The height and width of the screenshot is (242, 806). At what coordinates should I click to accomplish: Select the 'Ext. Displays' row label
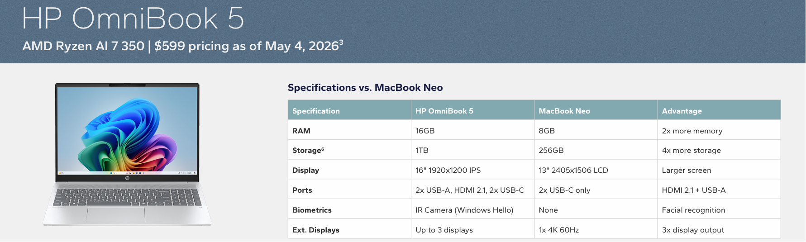click(x=349, y=229)
